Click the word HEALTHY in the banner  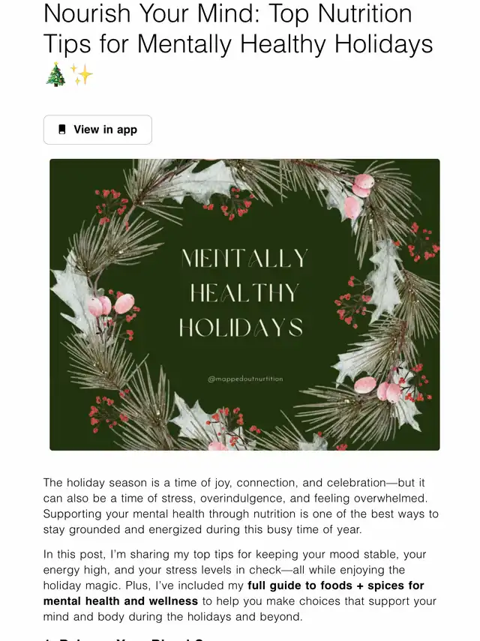pos(244,292)
